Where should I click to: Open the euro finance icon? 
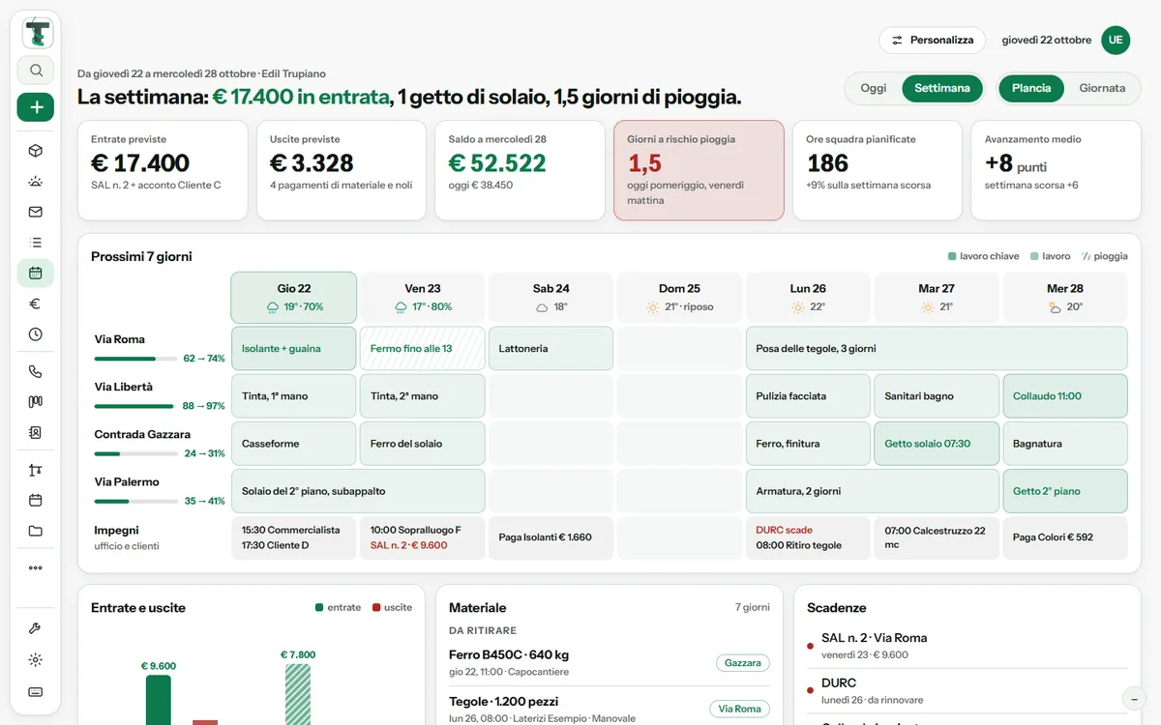pos(36,304)
